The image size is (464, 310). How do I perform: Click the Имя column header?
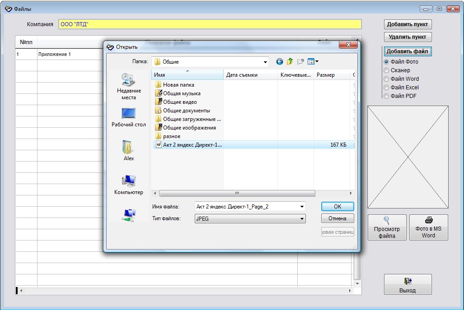click(x=187, y=75)
